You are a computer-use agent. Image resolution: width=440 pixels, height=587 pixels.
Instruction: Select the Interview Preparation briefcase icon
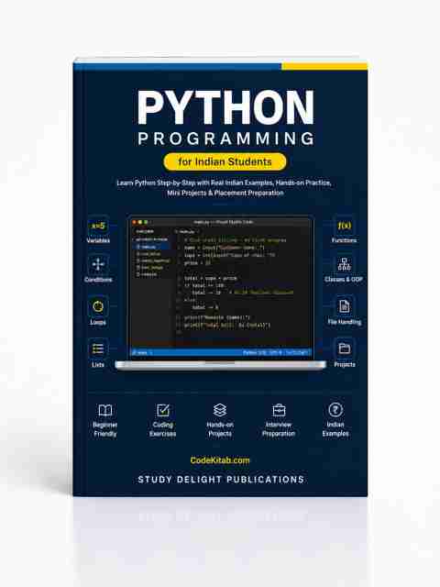tap(279, 410)
